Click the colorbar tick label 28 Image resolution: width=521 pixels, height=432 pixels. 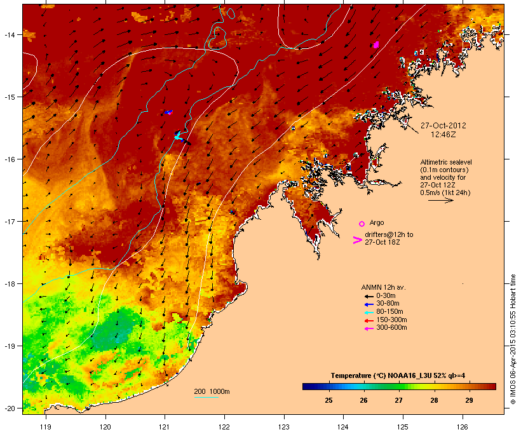click(434, 400)
